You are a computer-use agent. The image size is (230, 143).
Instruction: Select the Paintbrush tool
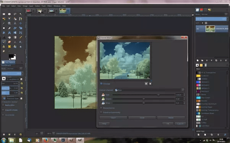4,42
